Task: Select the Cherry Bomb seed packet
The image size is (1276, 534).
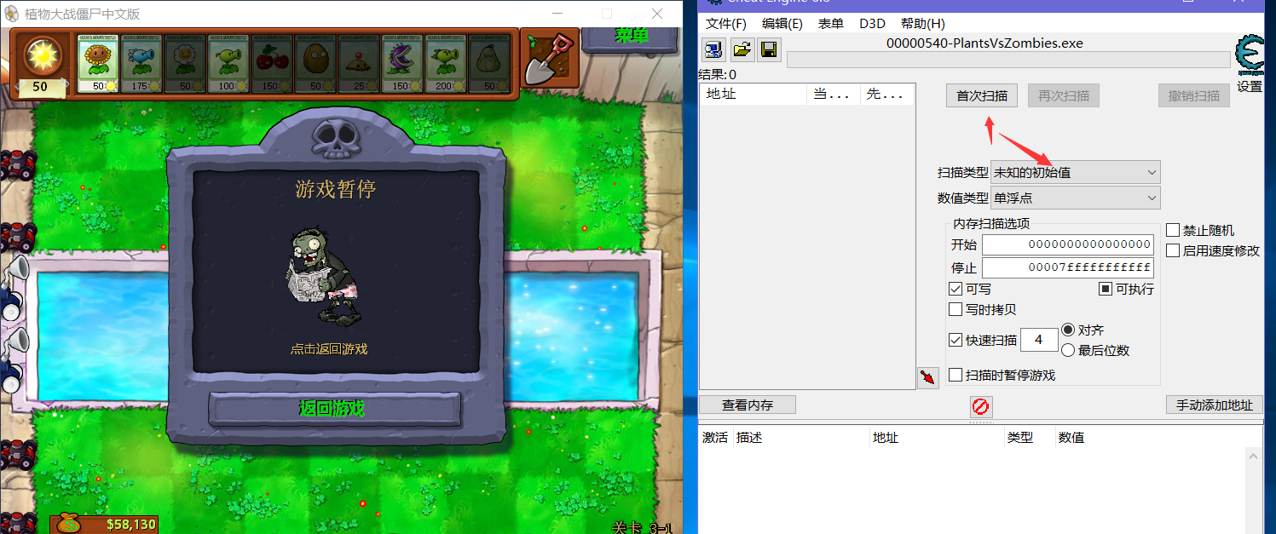Action: [272, 64]
